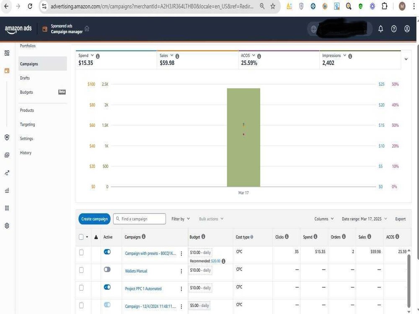Click info icon beside Orders column header
The image size is (419, 314).
(344, 237)
